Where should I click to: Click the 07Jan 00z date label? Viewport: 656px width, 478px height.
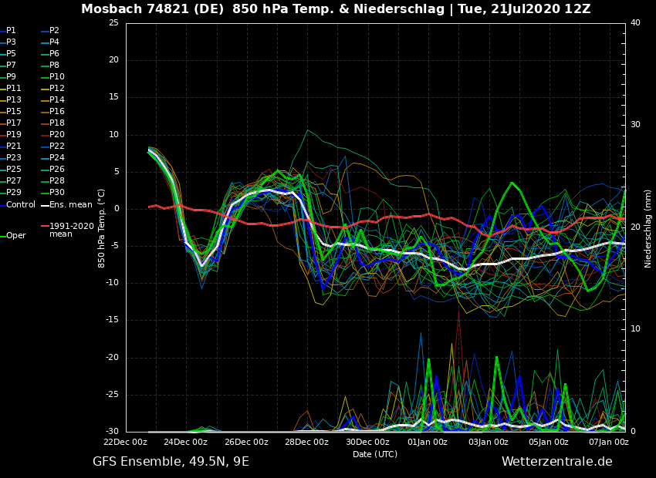[609, 443]
